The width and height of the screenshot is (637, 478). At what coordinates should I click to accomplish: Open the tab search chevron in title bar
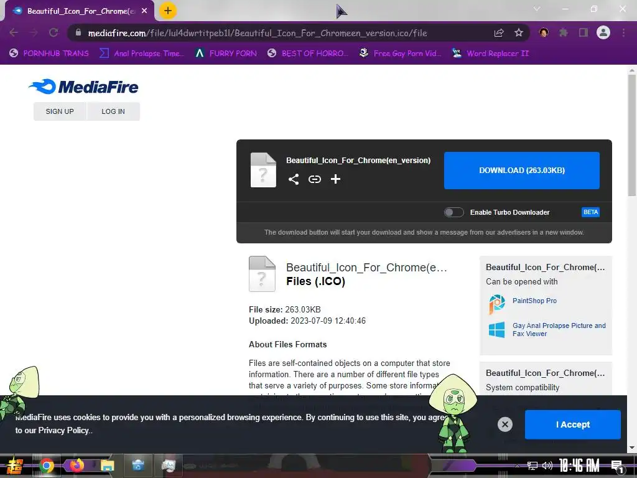[537, 9]
